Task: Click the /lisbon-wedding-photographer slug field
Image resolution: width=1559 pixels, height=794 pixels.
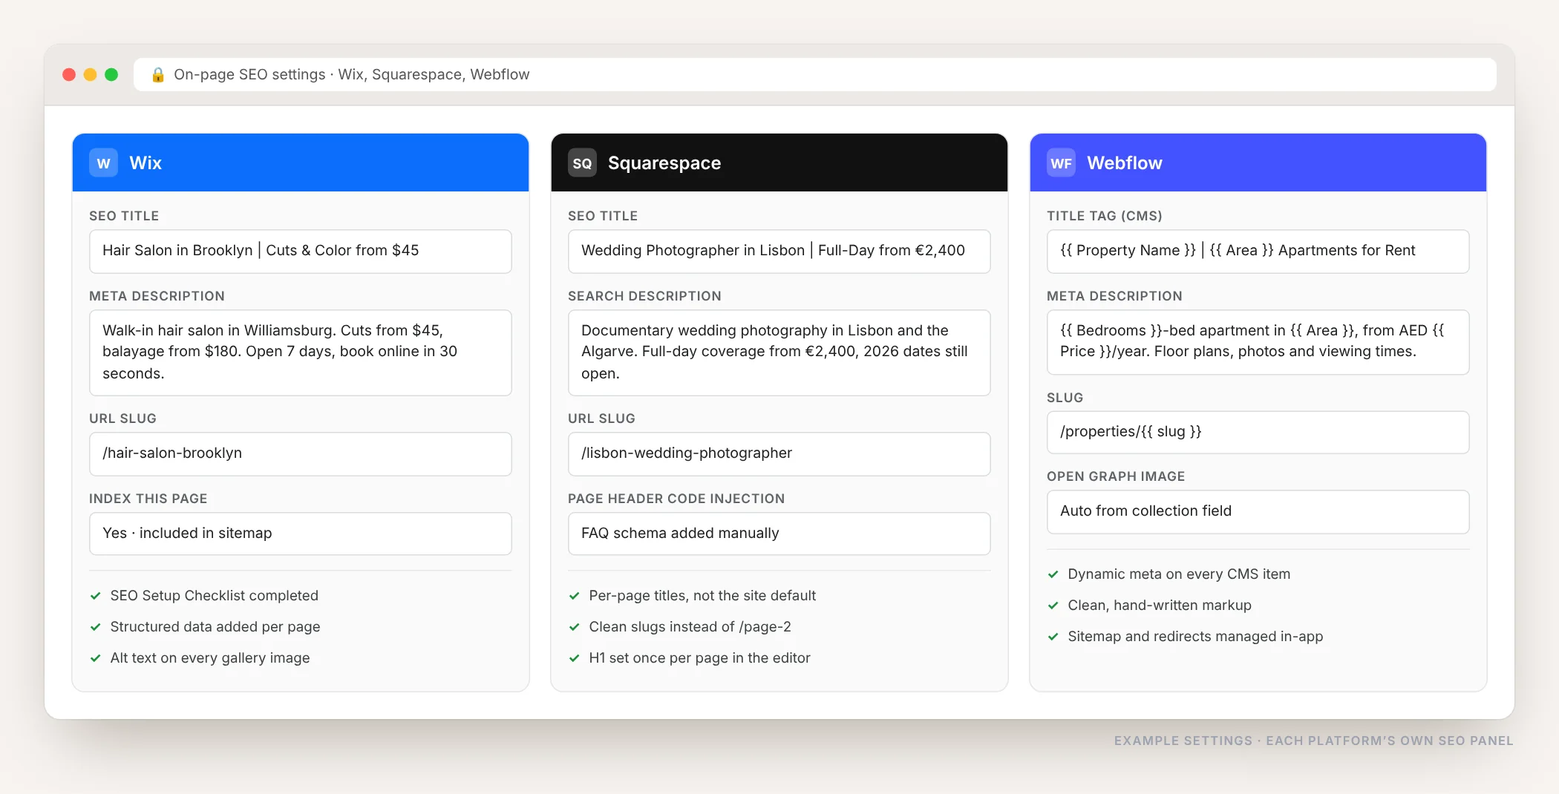Action: (779, 453)
